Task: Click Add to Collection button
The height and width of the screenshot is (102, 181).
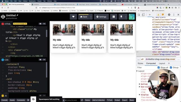Action: pyautogui.click(x=98, y=100)
